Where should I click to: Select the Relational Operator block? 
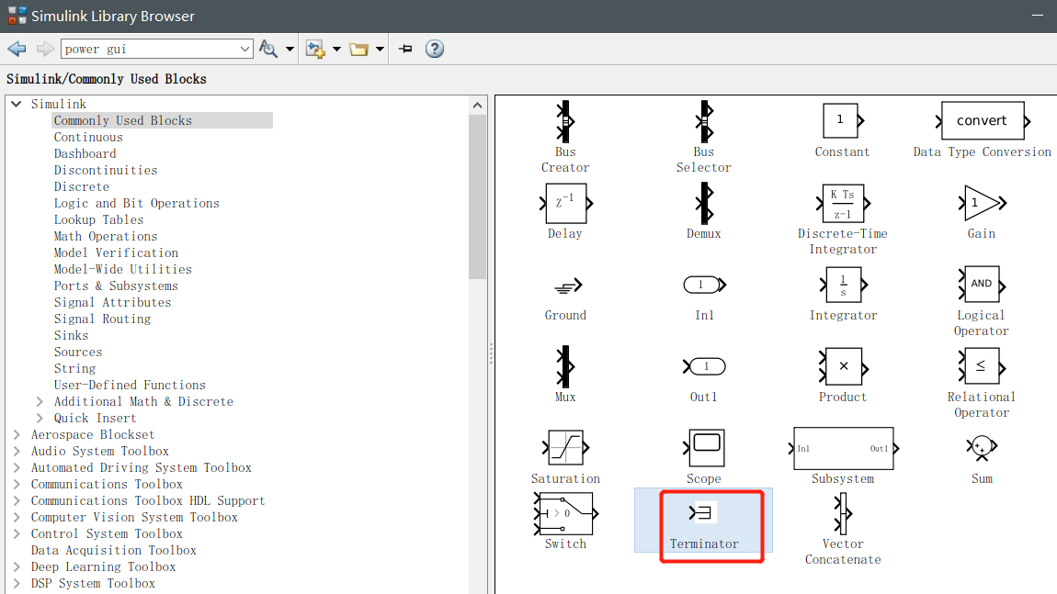click(x=983, y=366)
